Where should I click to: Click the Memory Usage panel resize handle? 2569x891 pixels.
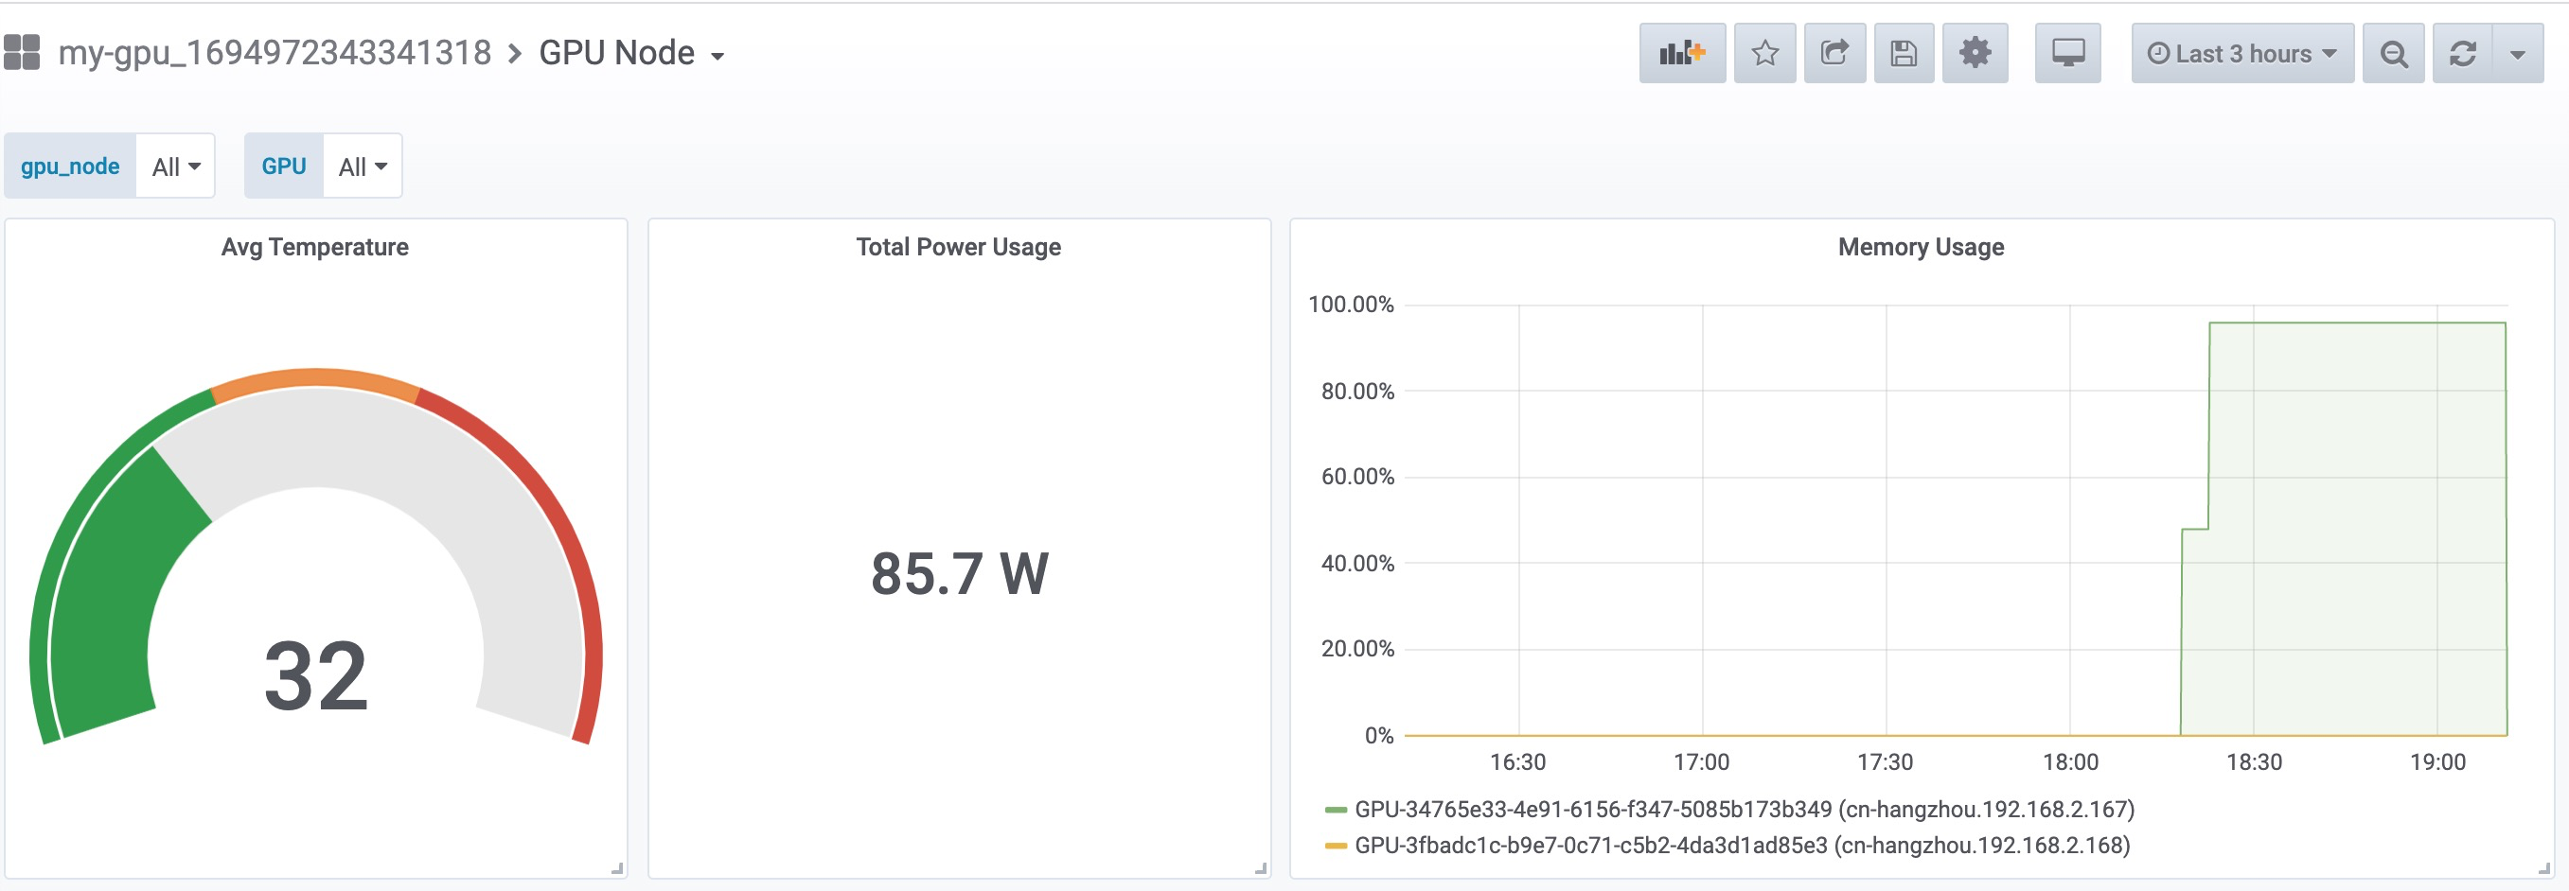click(x=2544, y=869)
